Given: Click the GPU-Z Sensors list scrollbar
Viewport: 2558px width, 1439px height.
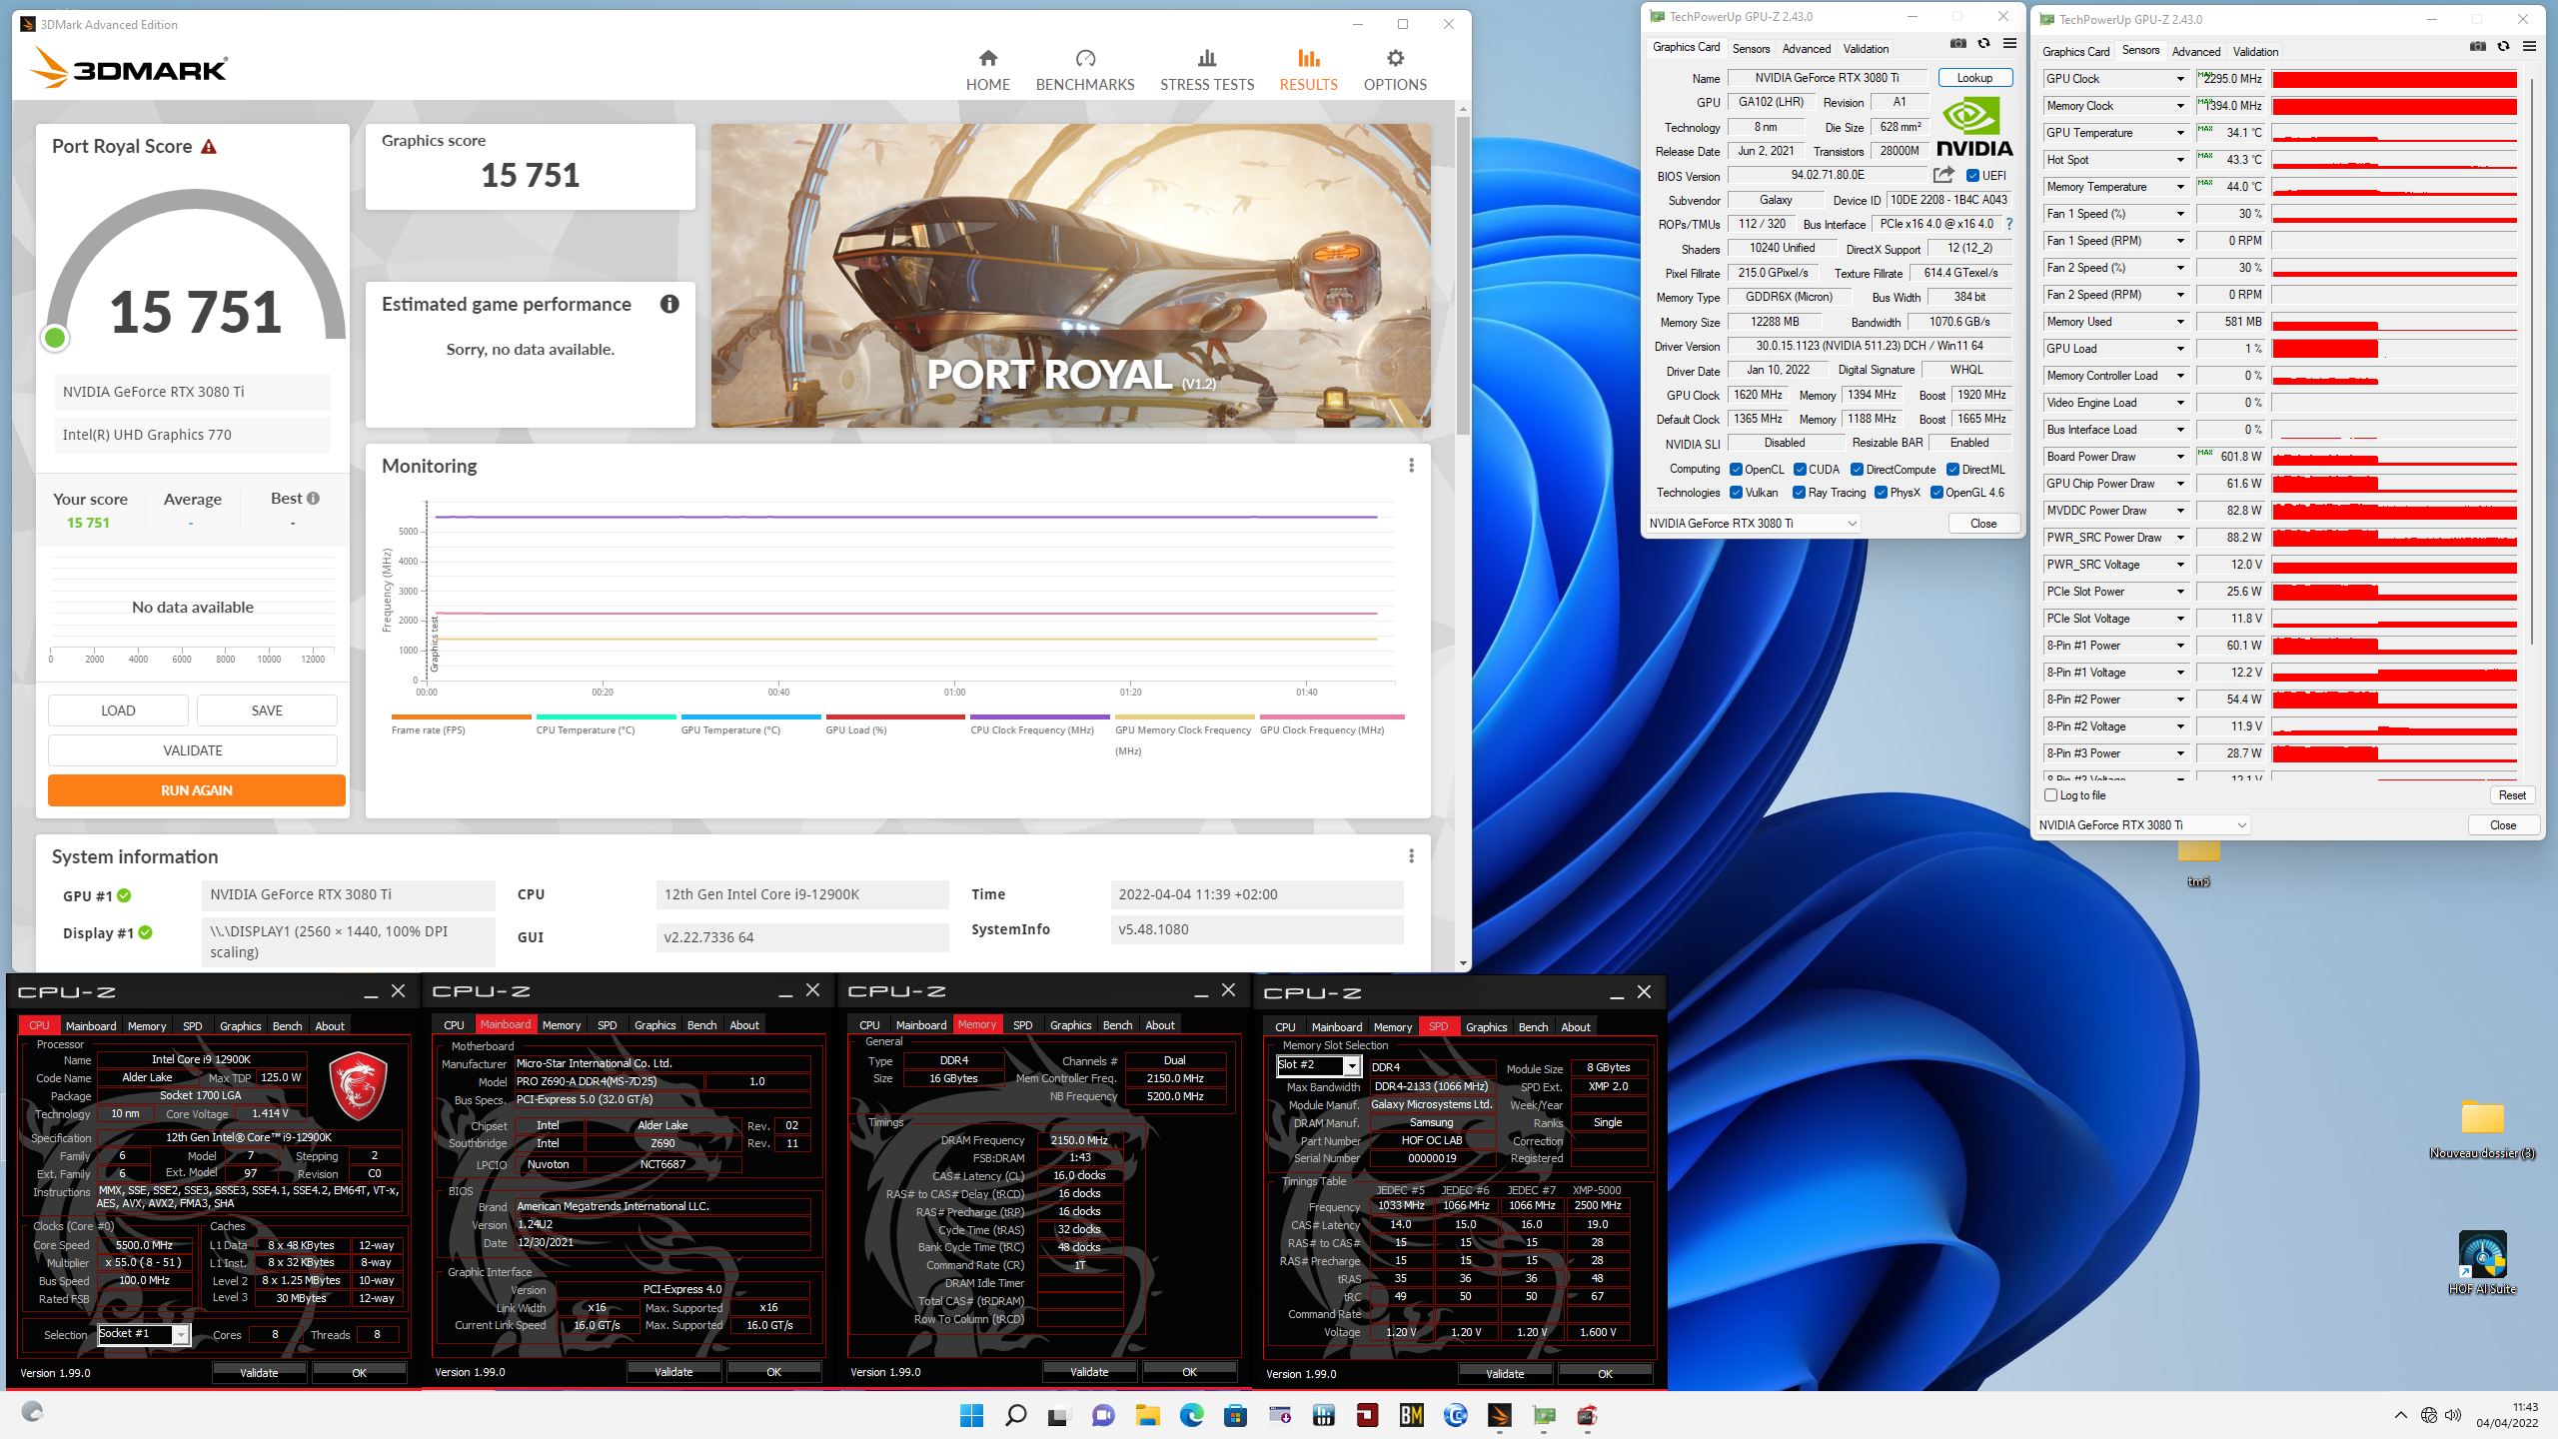Looking at the screenshot, I should (2531, 360).
